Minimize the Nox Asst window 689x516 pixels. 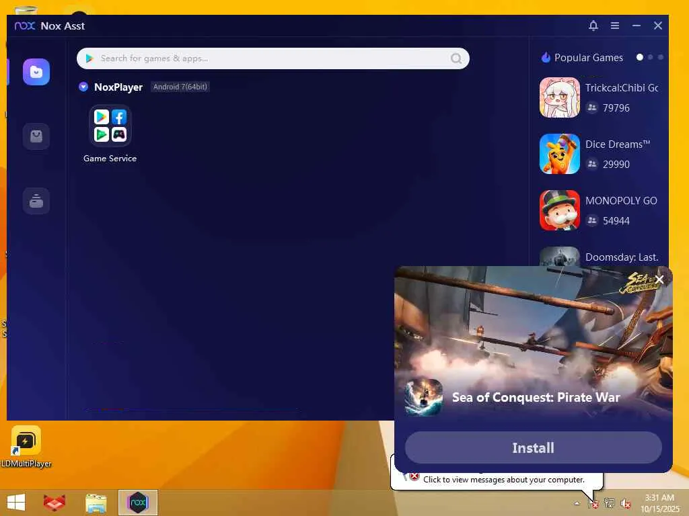pyautogui.click(x=637, y=26)
